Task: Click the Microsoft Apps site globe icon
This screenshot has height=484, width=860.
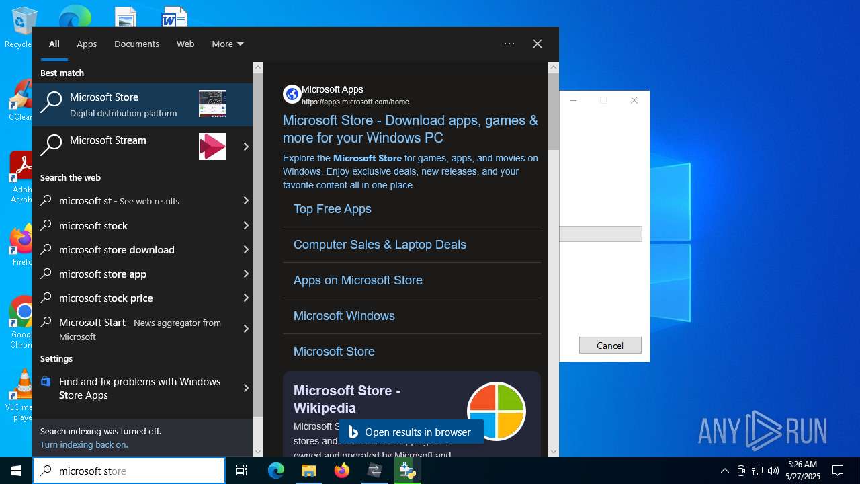Action: click(292, 94)
